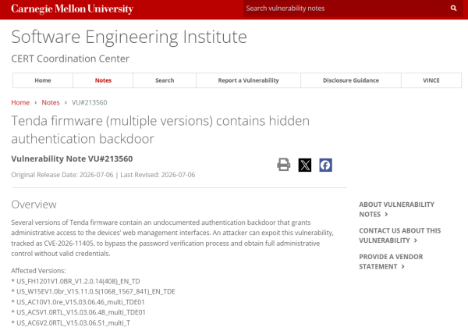468x331 pixels.
Task: Open the Notes navigation tab
Action: click(x=103, y=80)
